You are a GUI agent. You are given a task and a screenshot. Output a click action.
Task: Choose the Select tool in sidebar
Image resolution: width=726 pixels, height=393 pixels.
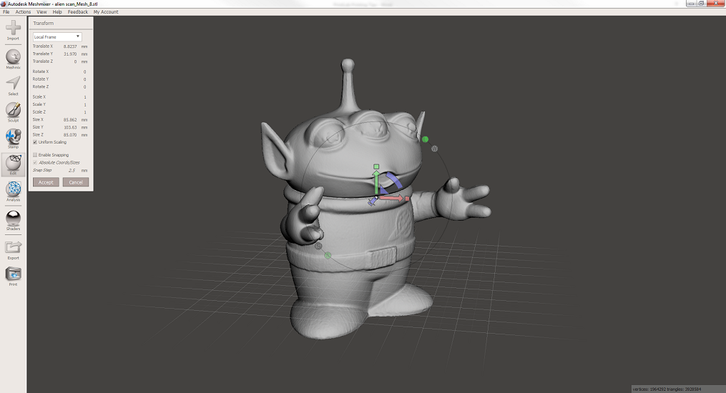[13, 84]
